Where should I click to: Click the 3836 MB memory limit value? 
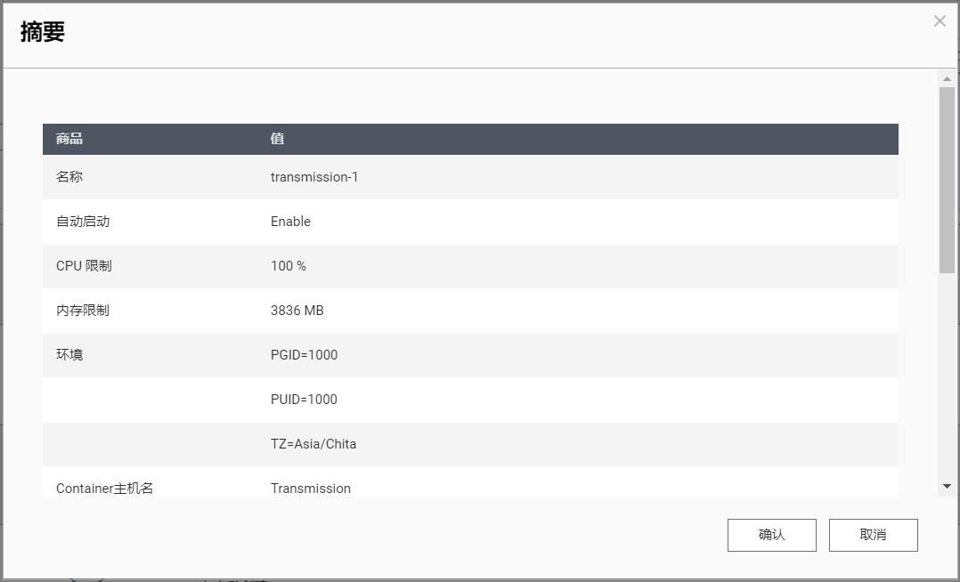coord(297,311)
